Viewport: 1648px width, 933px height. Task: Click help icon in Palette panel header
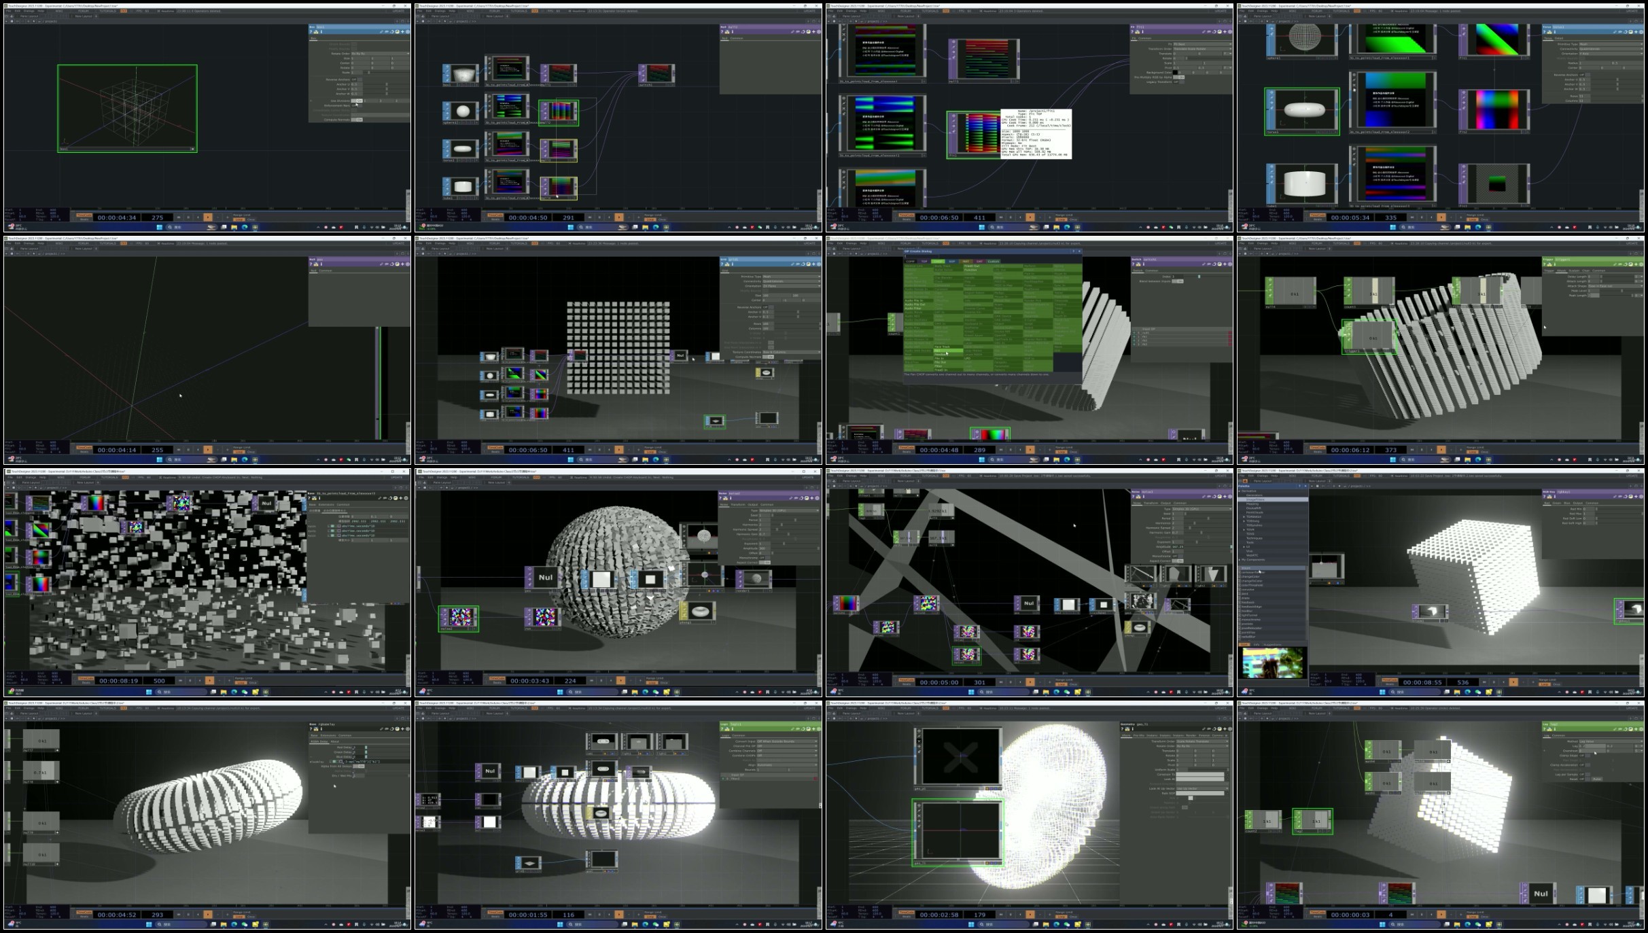[1299, 486]
